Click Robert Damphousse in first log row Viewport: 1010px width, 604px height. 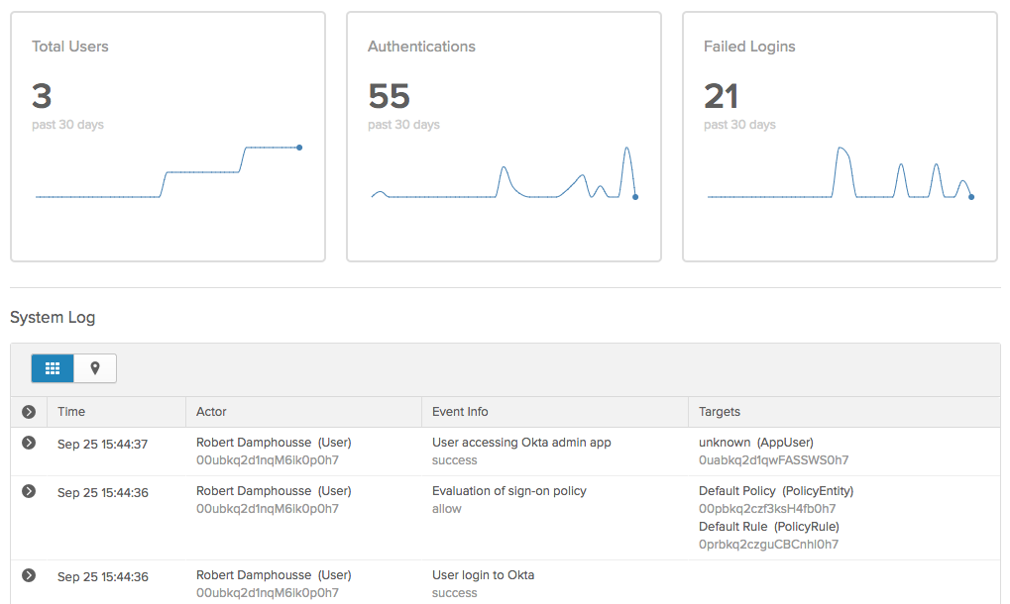click(x=254, y=443)
